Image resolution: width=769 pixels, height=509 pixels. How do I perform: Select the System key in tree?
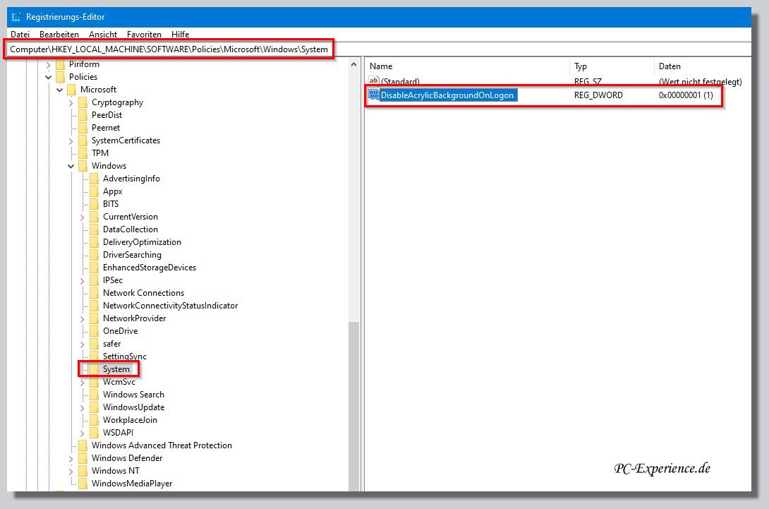pos(116,369)
